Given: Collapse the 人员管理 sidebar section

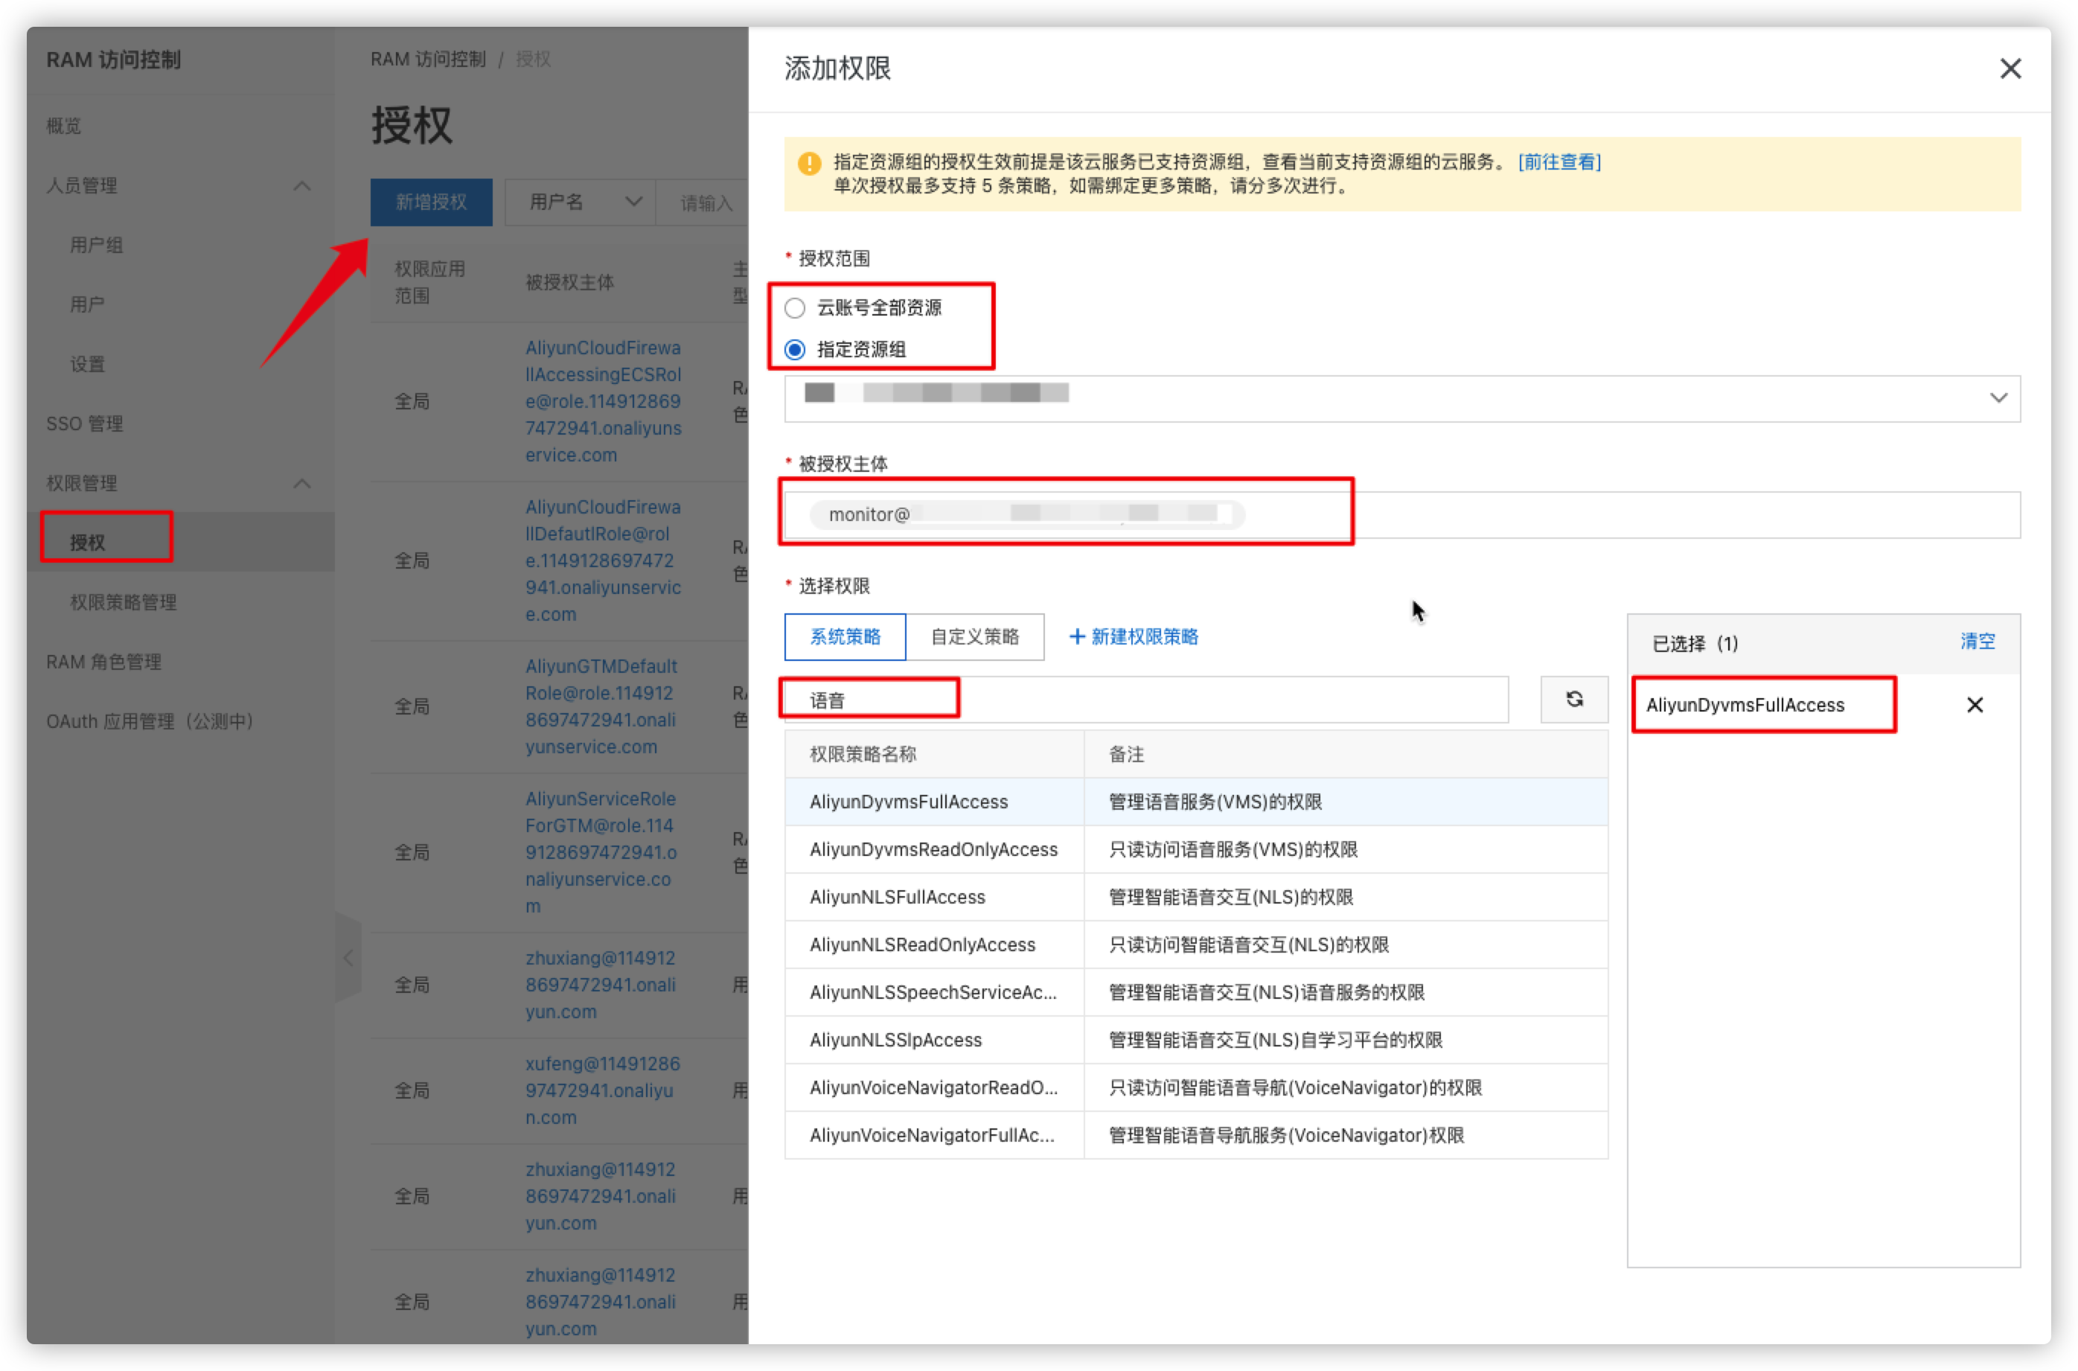Looking at the screenshot, I should [301, 185].
